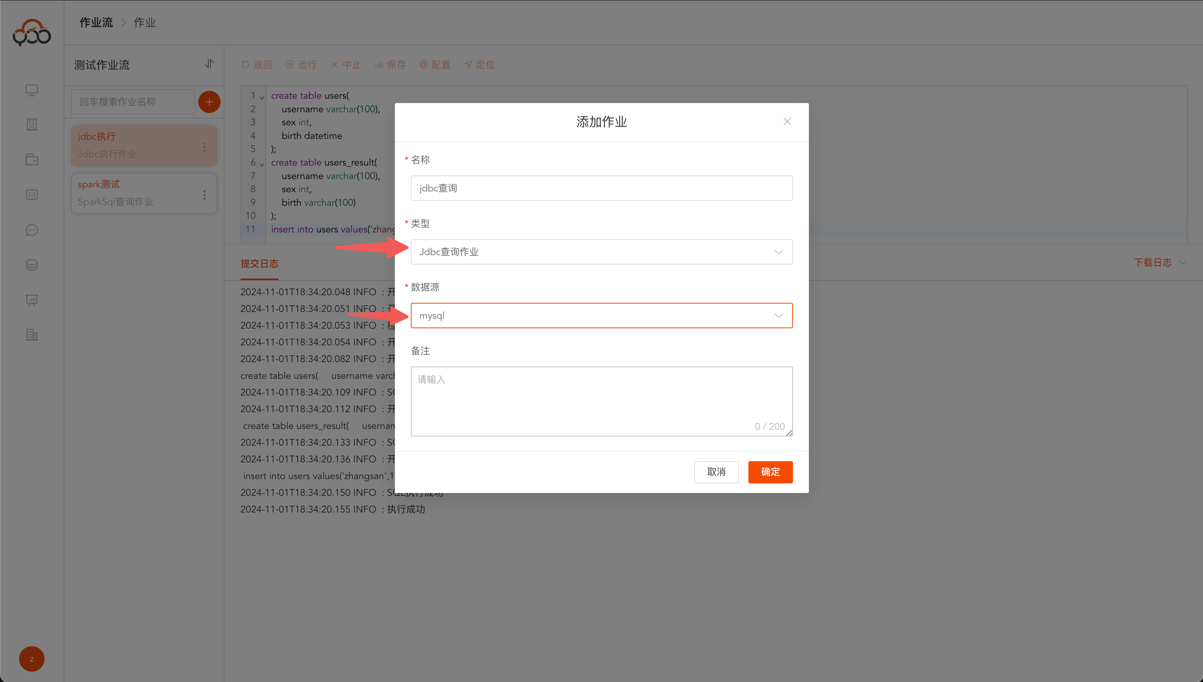
Task: Expand the 下载日志 dropdown arrow
Action: pyautogui.click(x=1183, y=262)
